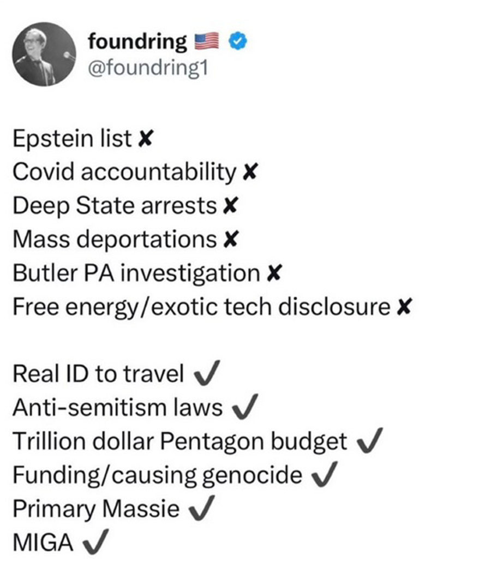The width and height of the screenshot is (503, 571).
Task: Click the X beside Butler PA investigation
Action: [x=273, y=274]
